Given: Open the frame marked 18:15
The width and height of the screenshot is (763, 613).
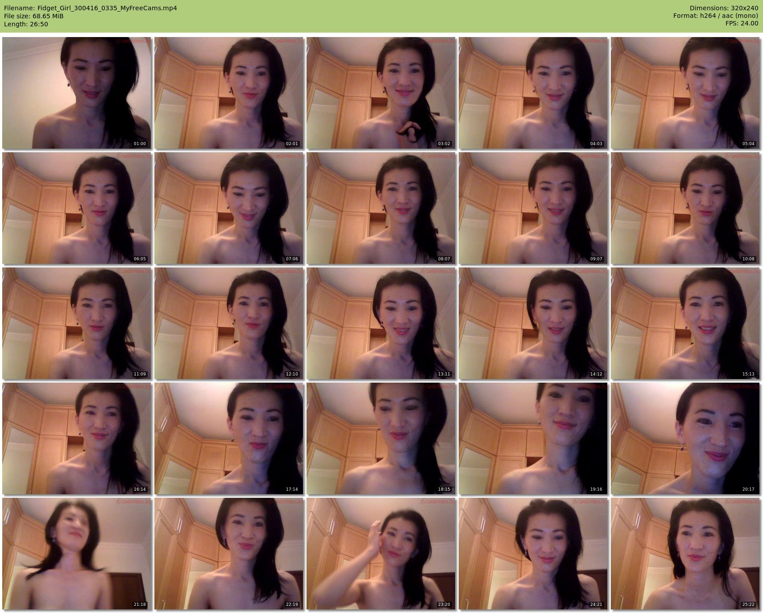Looking at the screenshot, I should [x=381, y=438].
